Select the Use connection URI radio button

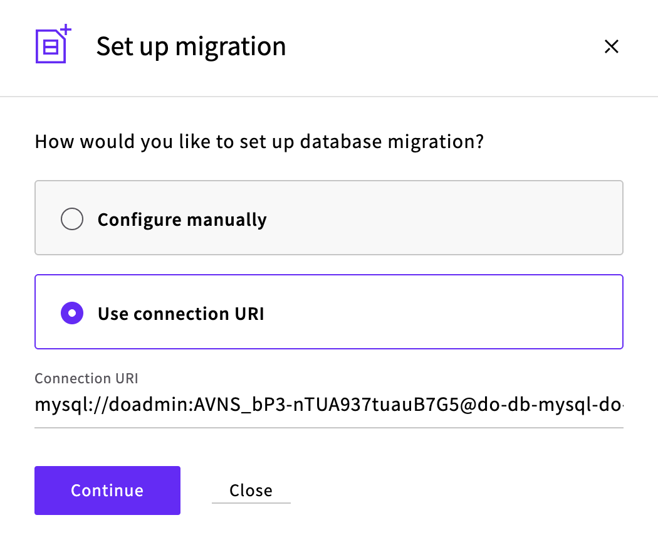[71, 313]
